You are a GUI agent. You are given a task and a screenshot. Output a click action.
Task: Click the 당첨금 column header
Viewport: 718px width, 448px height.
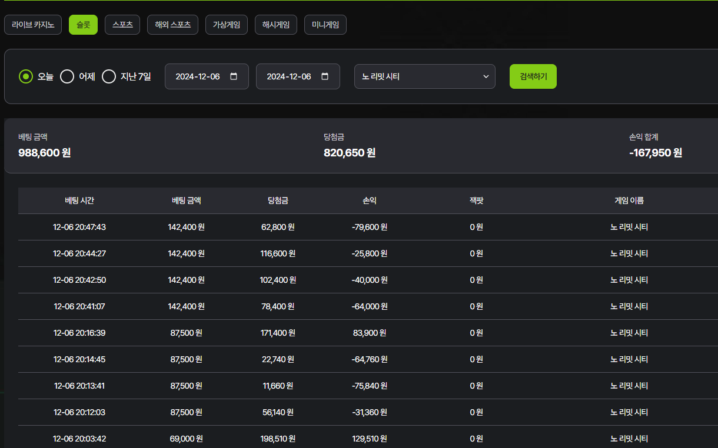278,200
